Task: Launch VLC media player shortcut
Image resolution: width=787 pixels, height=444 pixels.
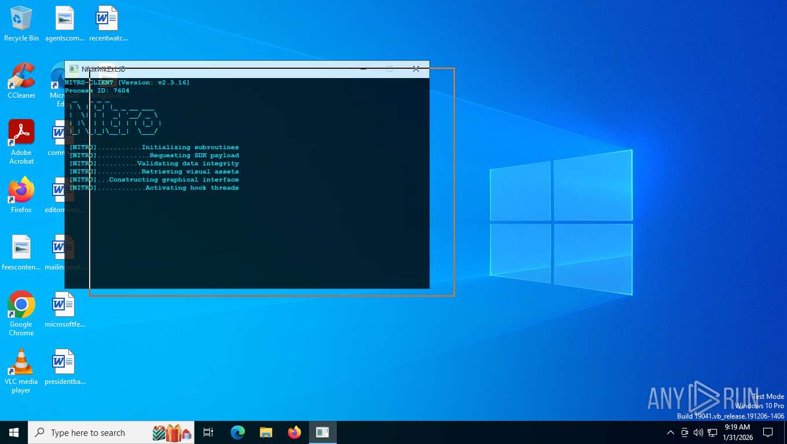Action: coord(21,371)
